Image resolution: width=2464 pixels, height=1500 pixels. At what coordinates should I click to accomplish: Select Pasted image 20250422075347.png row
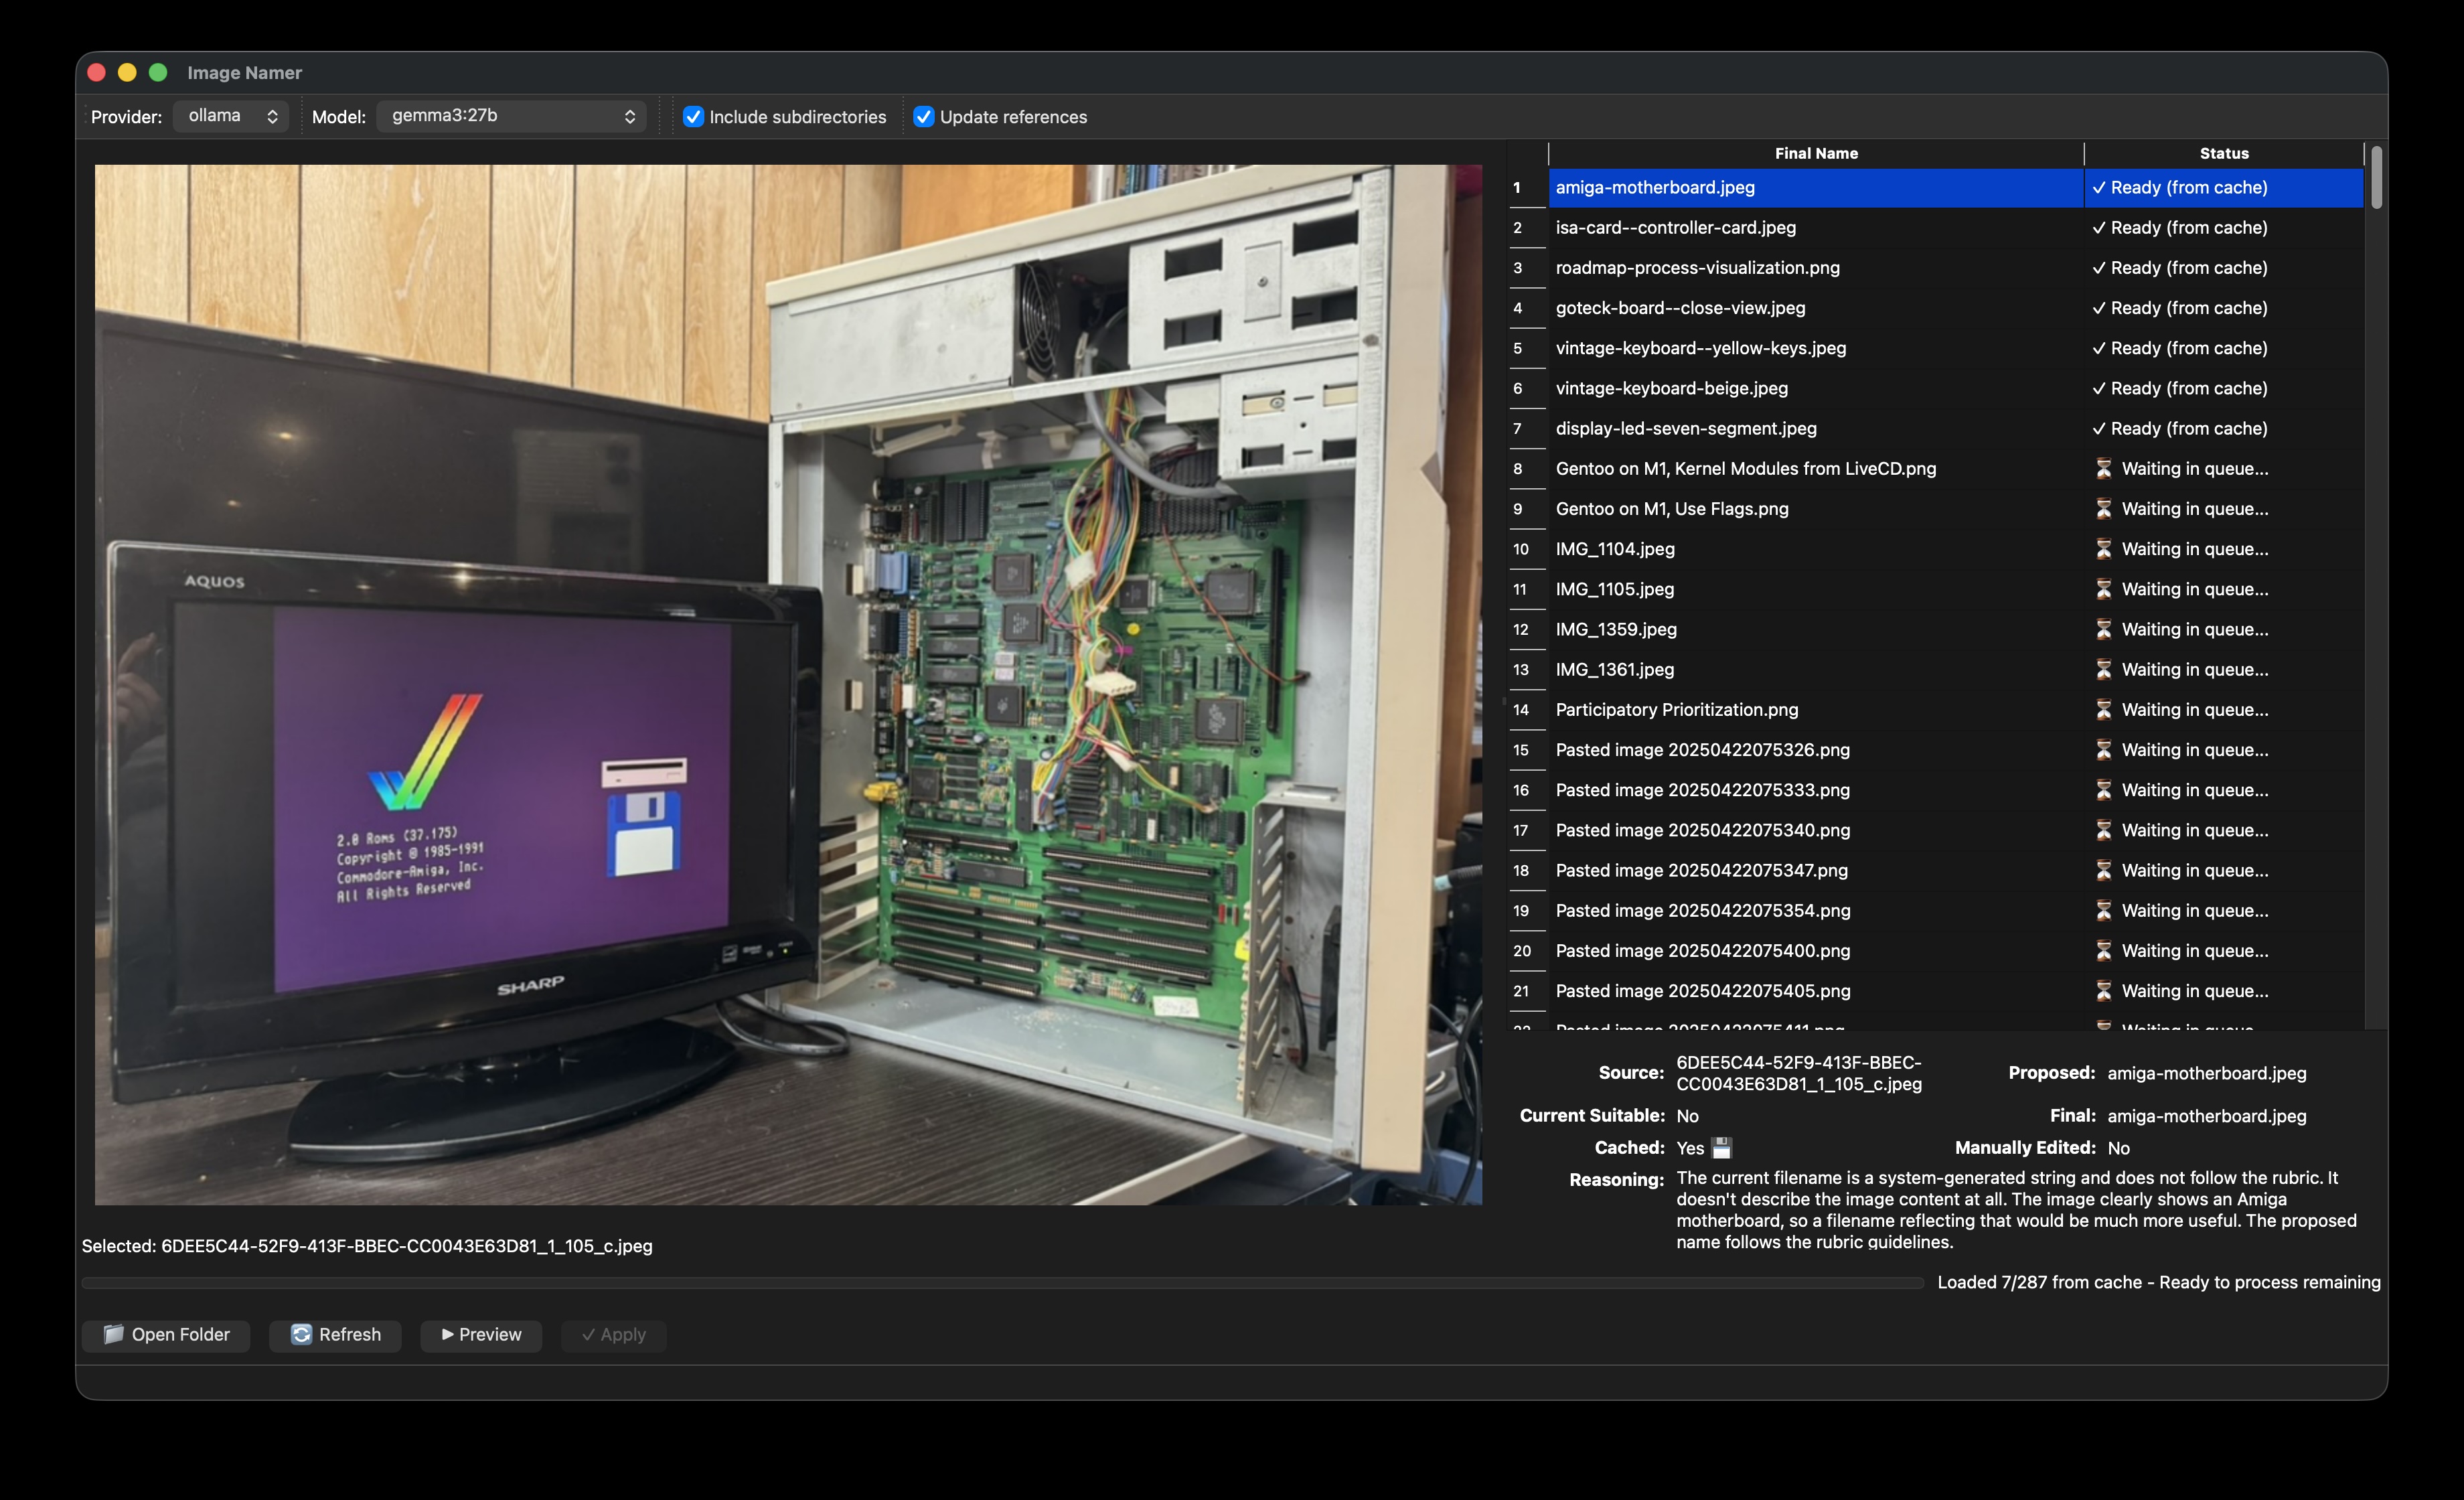coord(1936,870)
